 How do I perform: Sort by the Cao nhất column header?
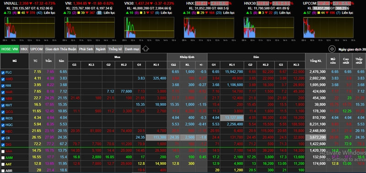pyautogui.click(x=346, y=61)
